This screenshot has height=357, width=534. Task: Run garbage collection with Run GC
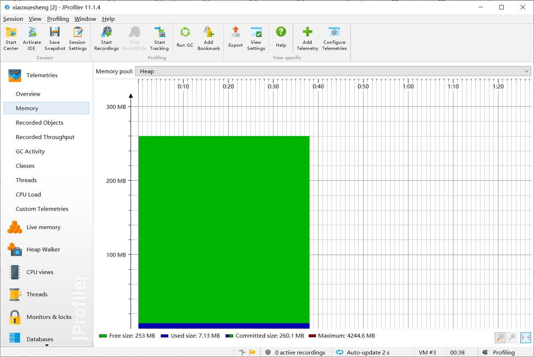(185, 37)
